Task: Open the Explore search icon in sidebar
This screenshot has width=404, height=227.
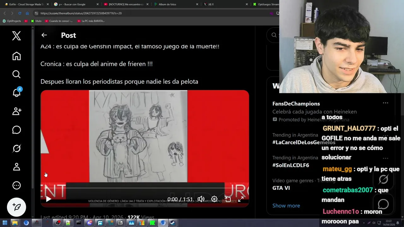Action: (16, 74)
